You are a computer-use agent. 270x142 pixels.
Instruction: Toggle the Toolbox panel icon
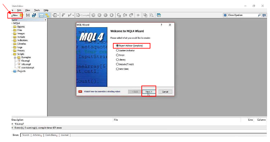pos(41,15)
